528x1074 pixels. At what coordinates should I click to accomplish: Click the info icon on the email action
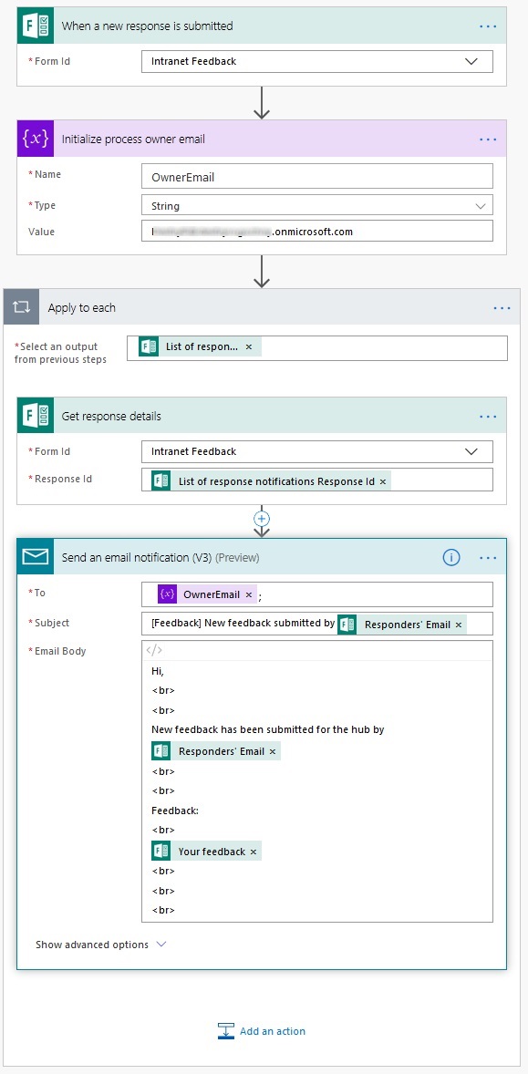click(451, 558)
